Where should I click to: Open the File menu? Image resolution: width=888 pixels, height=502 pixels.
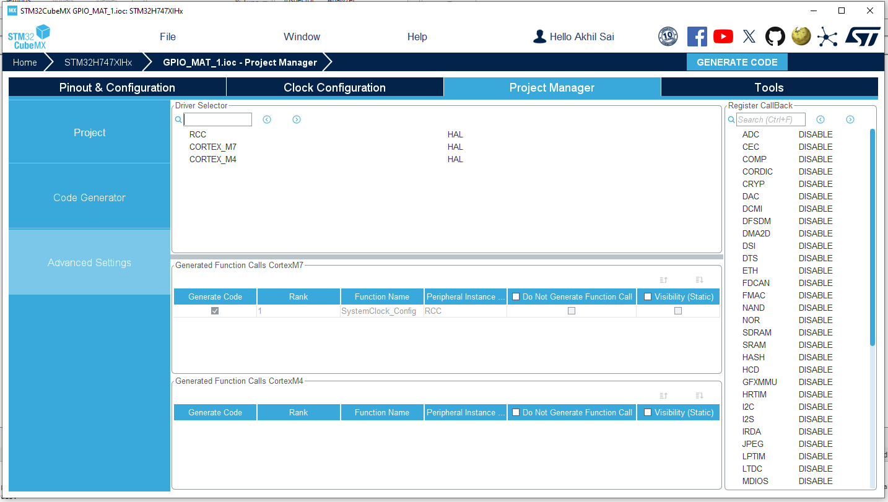(x=168, y=37)
